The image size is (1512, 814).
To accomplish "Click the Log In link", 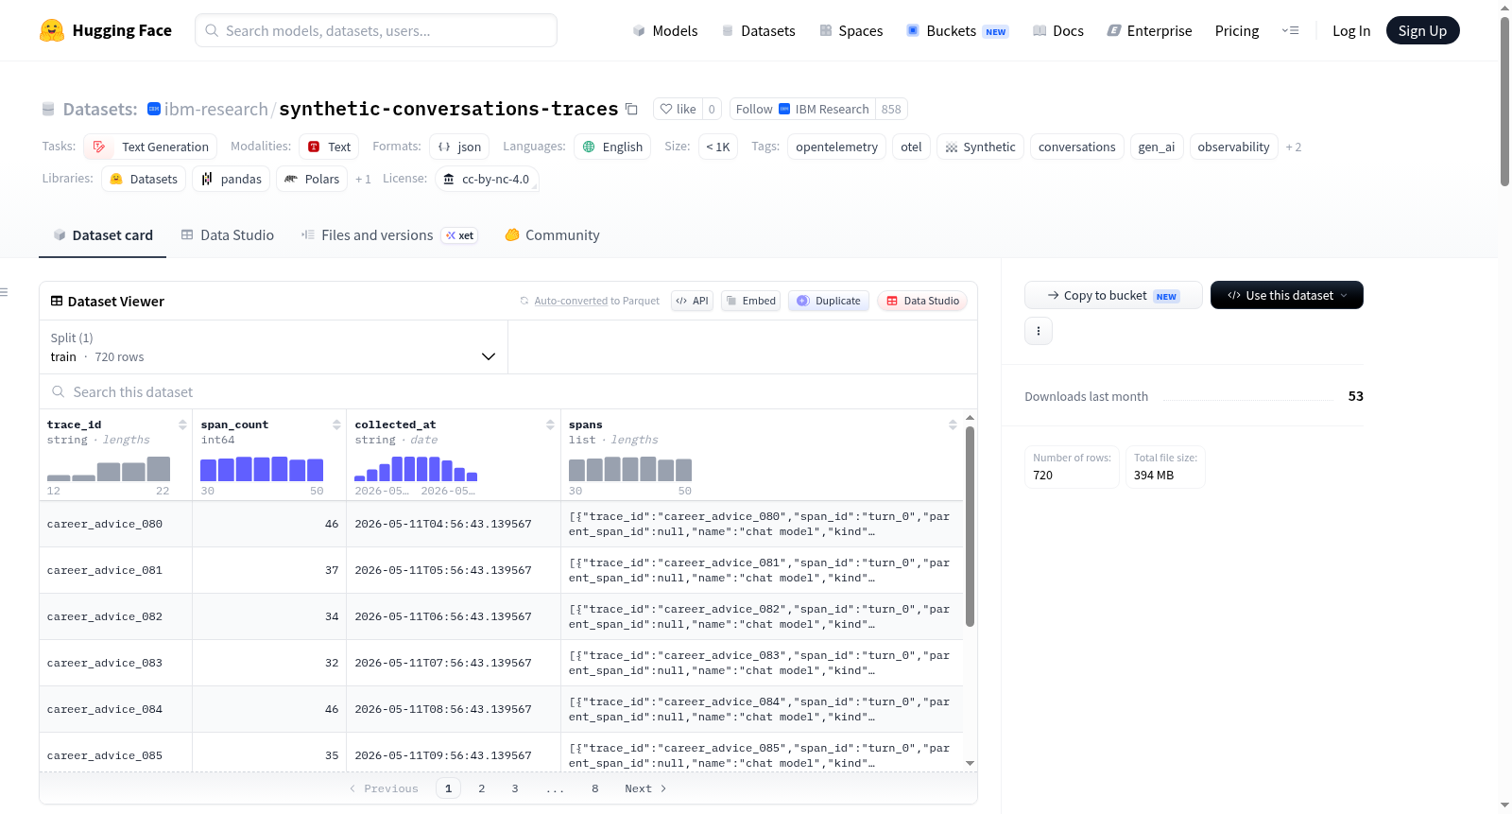I will 1351,31.
